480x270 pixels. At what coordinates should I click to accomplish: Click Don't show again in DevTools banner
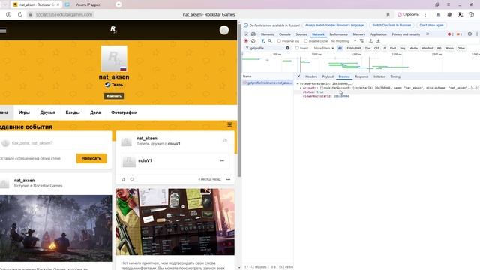(x=431, y=25)
